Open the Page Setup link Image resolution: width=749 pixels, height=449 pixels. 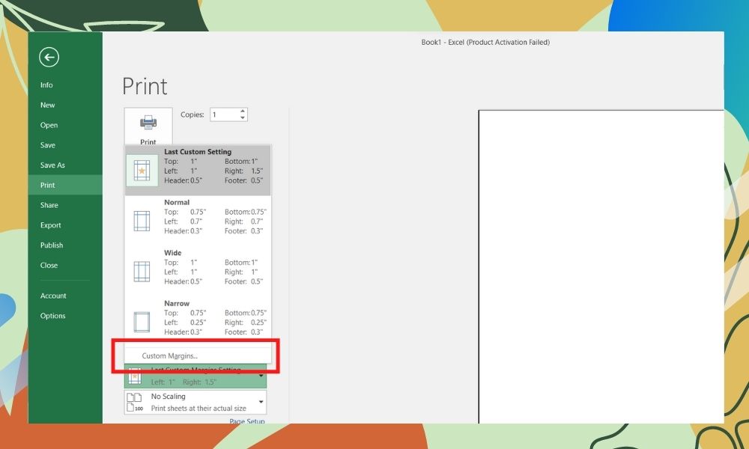[x=246, y=421]
